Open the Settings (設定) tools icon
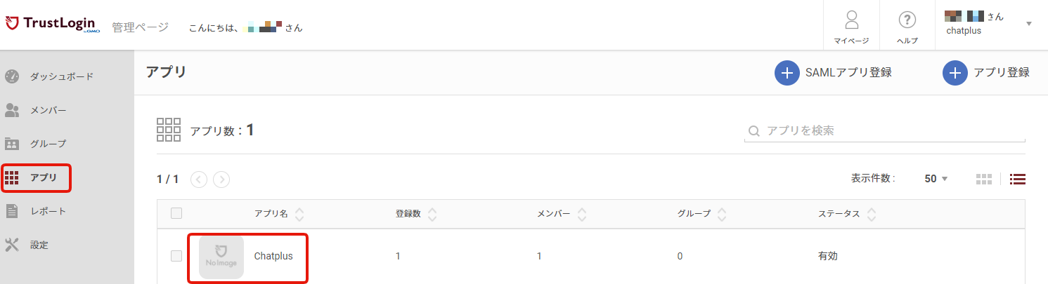Screen dimensions: 1048x284 click(12, 245)
